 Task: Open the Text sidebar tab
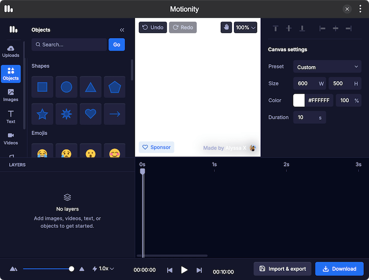(x=11, y=117)
